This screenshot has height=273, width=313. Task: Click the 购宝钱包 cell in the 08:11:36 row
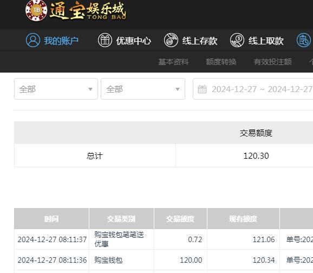(121, 260)
